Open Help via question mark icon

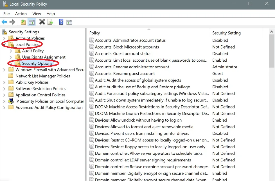coord(61,22)
